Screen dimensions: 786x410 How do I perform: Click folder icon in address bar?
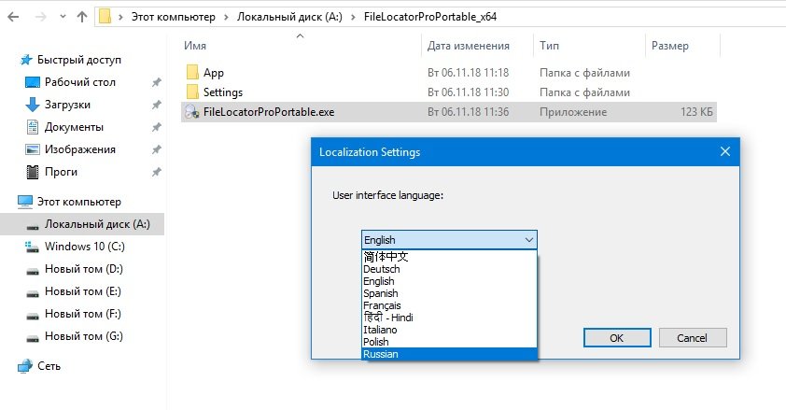click(x=105, y=17)
